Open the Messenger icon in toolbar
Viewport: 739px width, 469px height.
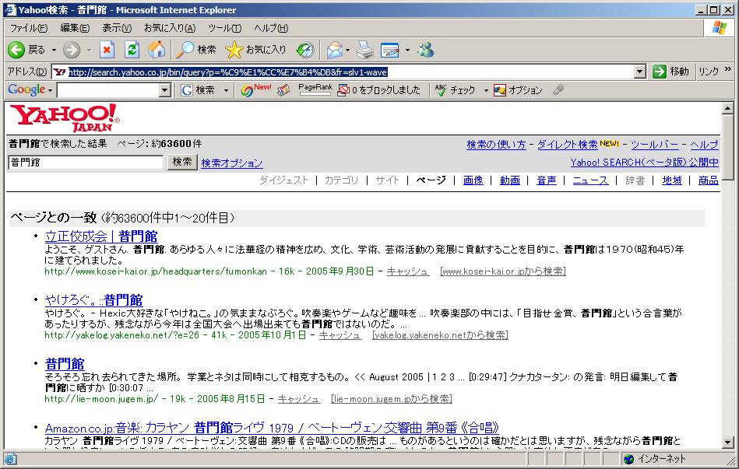pyautogui.click(x=425, y=50)
